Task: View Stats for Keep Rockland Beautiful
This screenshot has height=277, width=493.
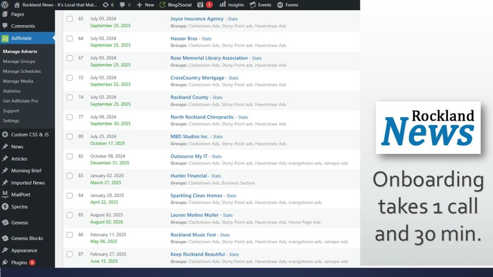Action: click(234, 254)
